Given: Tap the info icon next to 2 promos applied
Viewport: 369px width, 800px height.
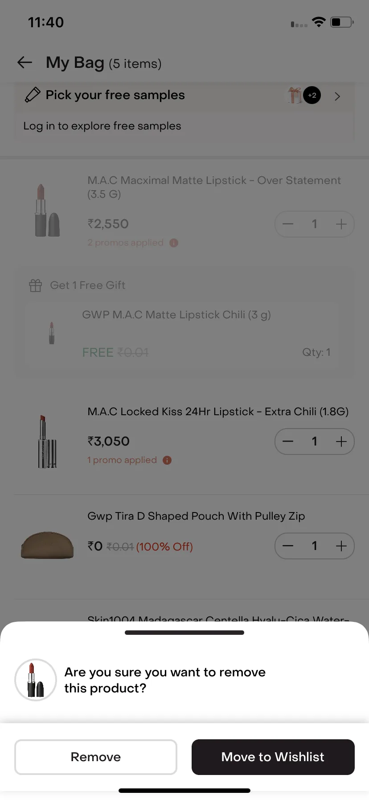Looking at the screenshot, I should (x=174, y=243).
